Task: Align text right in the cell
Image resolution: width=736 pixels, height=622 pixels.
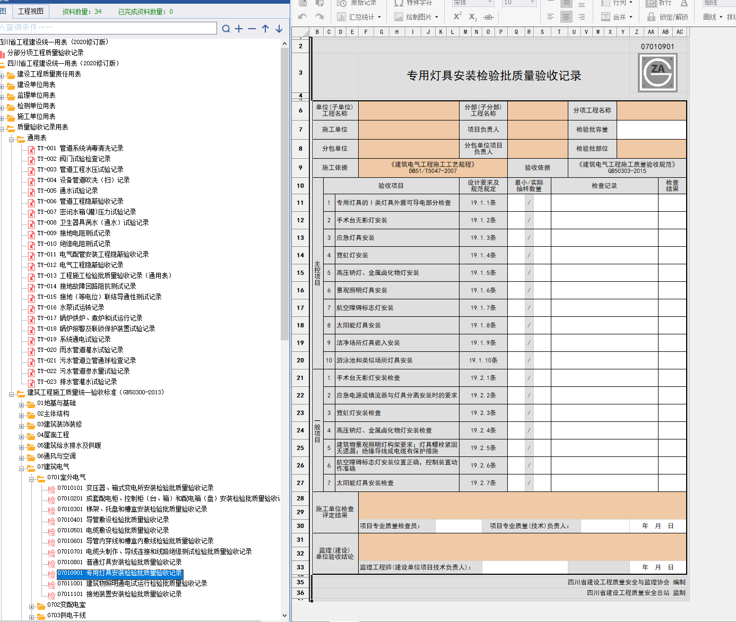Action: click(582, 17)
